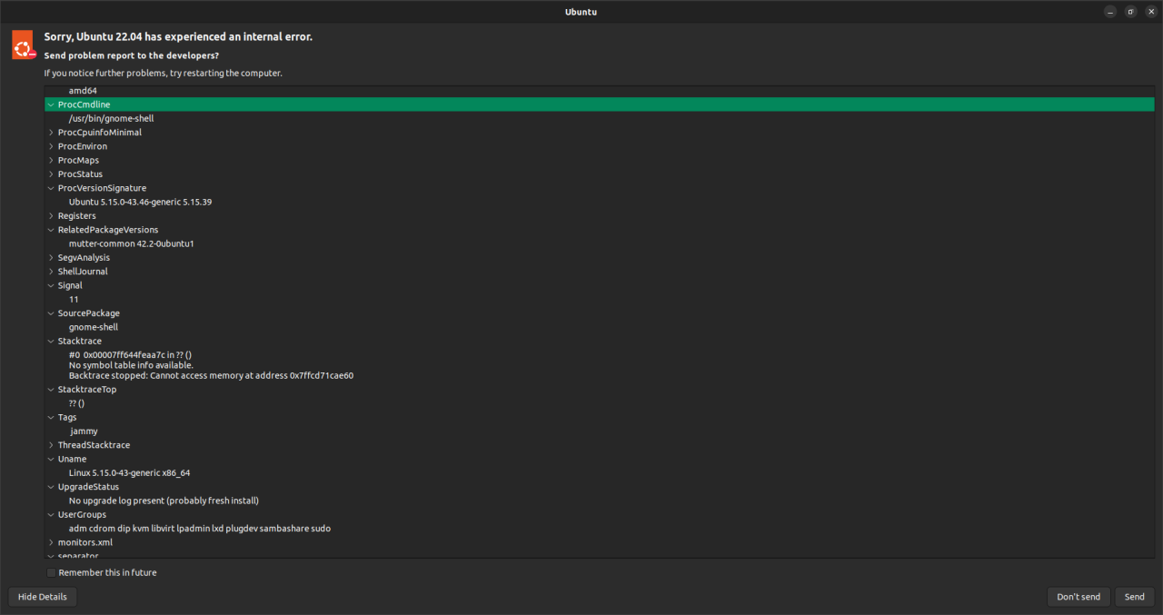Collapse StacktraceTop entry
Screen dimensions: 1163x615
pyautogui.click(x=51, y=390)
